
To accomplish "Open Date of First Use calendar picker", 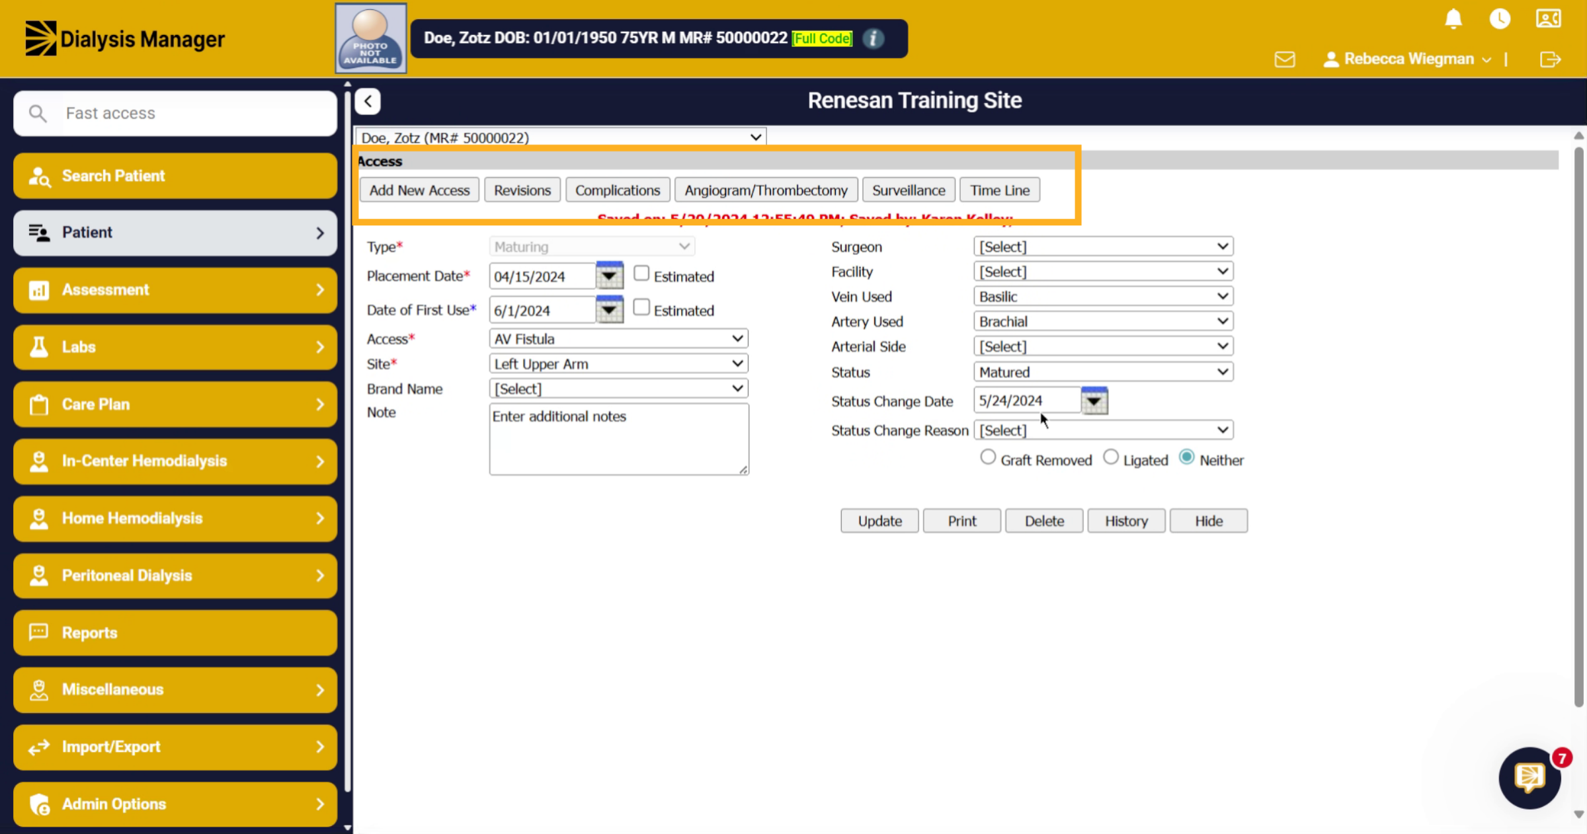I will tap(609, 309).
